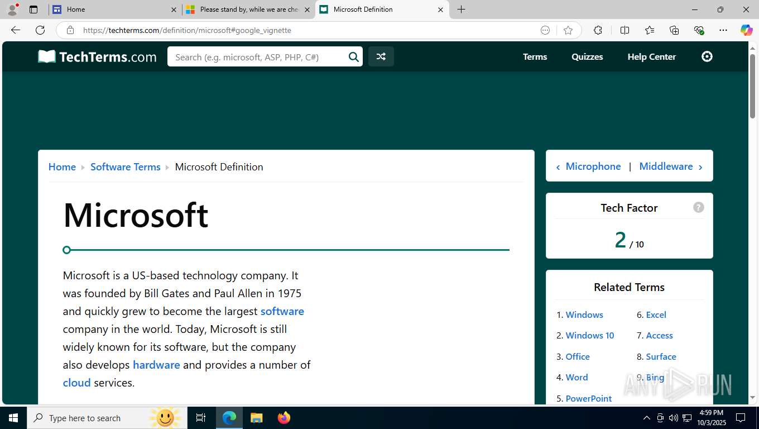The height and width of the screenshot is (429, 759).
Task: Open the volume control tray icon
Action: point(674,418)
